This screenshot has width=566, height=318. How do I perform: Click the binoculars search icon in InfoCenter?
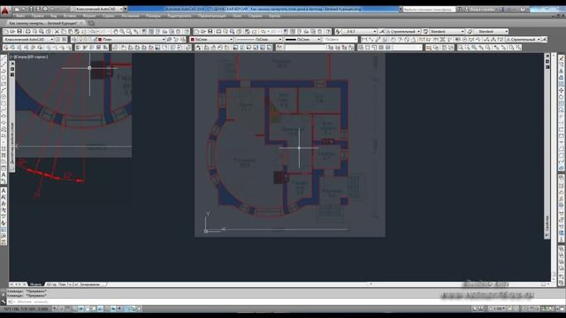point(459,10)
